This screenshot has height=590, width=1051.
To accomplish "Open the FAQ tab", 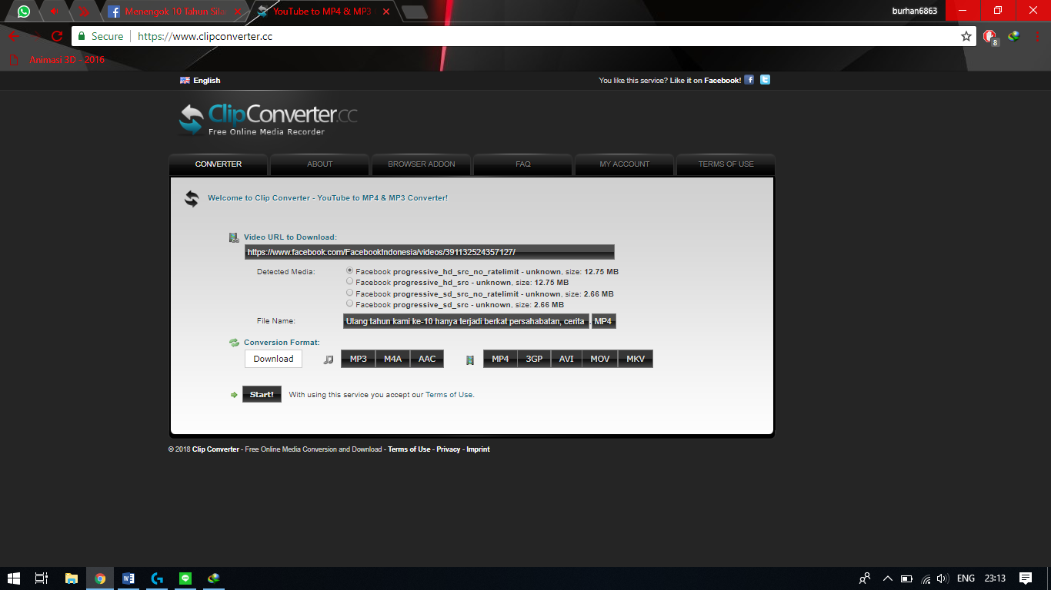I will tap(523, 164).
